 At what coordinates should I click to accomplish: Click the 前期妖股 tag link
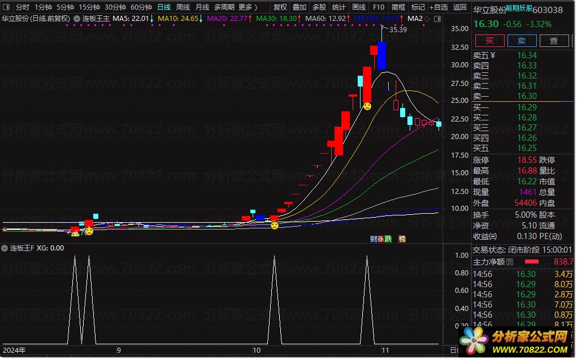[519, 8]
